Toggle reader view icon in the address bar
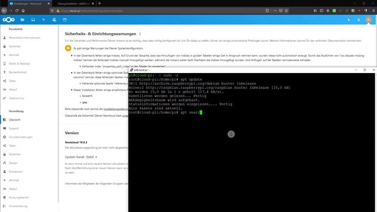The width and height of the screenshot is (377, 212). [267, 11]
